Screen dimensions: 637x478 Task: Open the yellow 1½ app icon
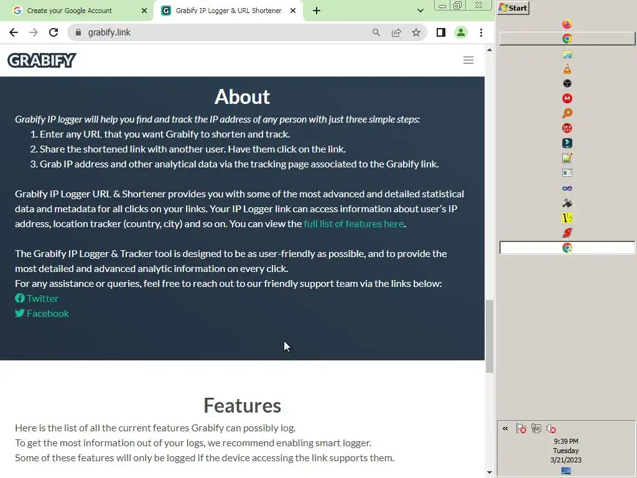(567, 218)
